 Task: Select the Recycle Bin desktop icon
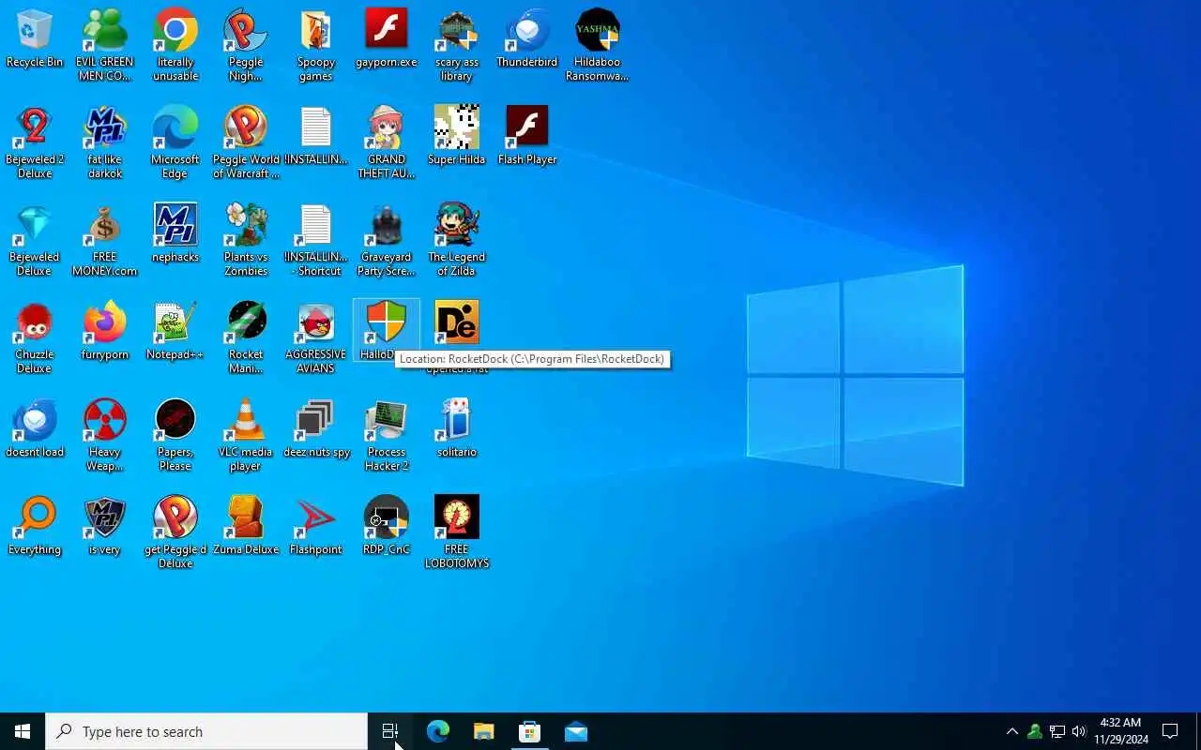tap(35, 38)
